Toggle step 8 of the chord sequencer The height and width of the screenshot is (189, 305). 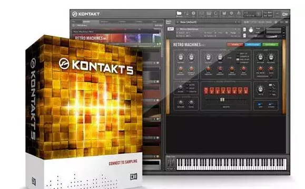[245, 90]
